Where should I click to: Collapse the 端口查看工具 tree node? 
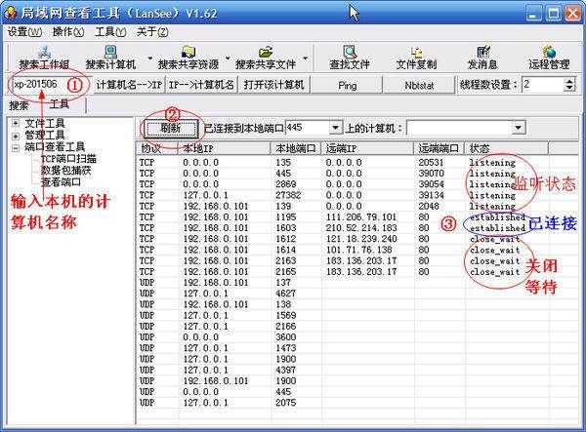(x=16, y=148)
